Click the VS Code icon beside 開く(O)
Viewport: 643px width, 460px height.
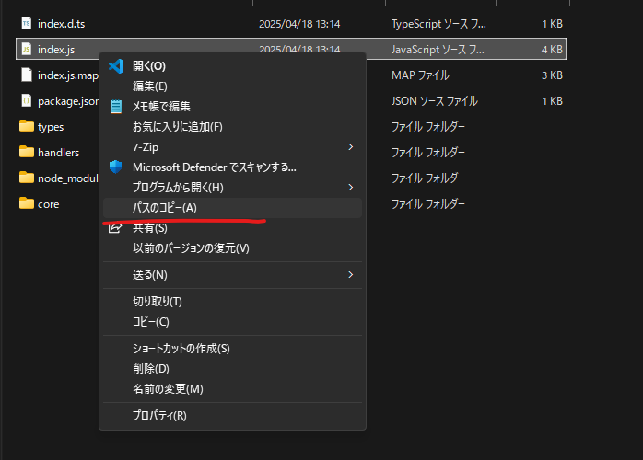click(116, 66)
